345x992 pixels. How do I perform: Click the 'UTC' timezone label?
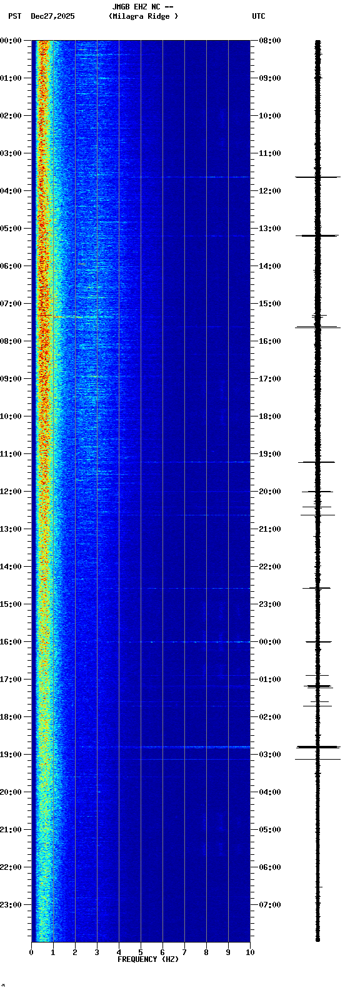pos(259,16)
